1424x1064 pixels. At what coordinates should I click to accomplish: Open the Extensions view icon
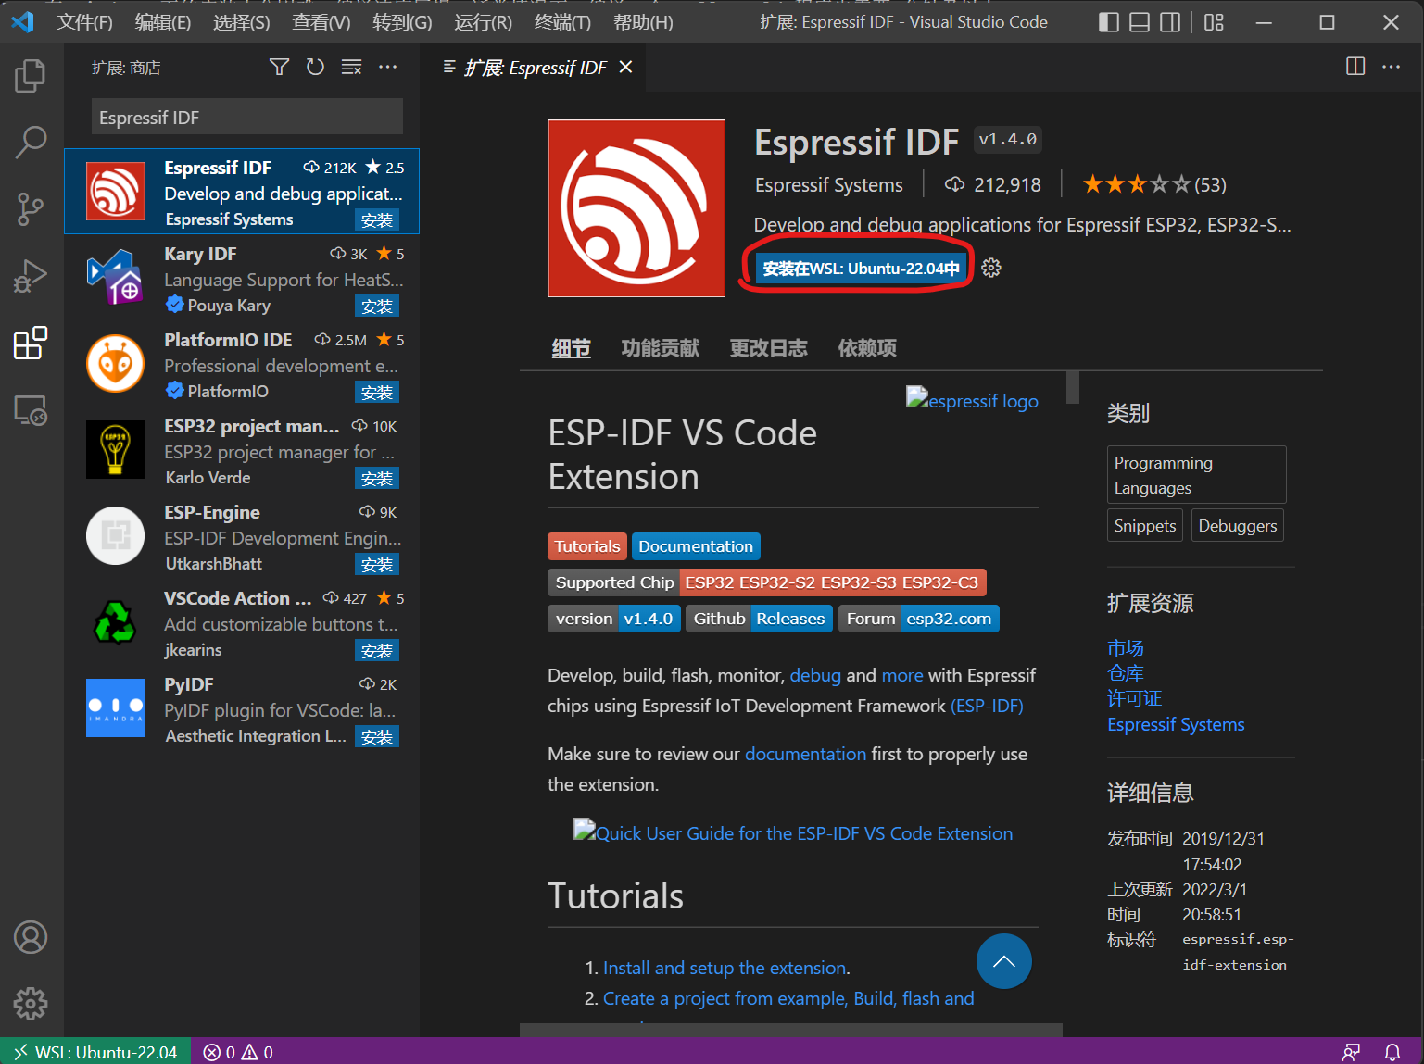[31, 343]
